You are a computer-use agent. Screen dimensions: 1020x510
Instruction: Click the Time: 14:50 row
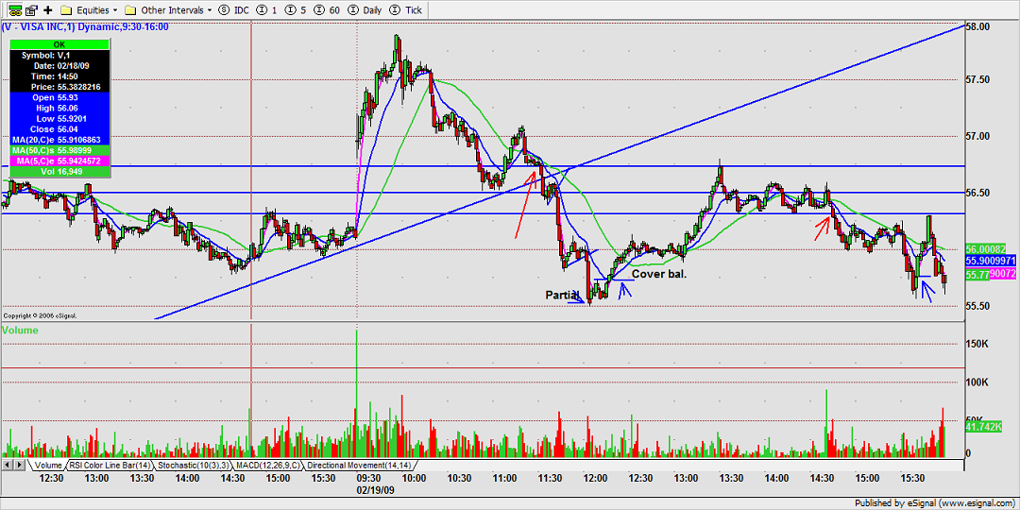(59, 76)
